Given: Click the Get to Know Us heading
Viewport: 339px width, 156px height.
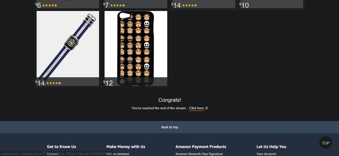Looking at the screenshot, I should (x=61, y=147).
